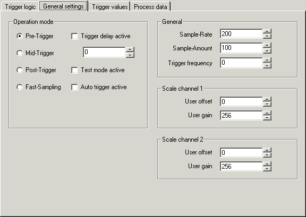Increase Scale channel 2 User offset

pos(267,150)
